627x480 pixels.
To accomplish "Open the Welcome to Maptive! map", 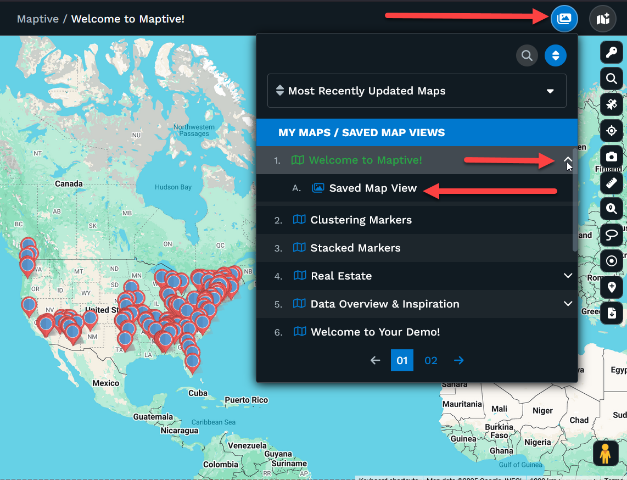I will (365, 160).
